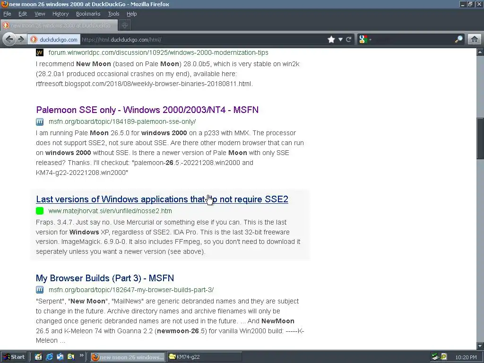The image size is (484, 363).
Task: Click msfn.org palemoon-sse-only URL text
Action: tap(122, 121)
